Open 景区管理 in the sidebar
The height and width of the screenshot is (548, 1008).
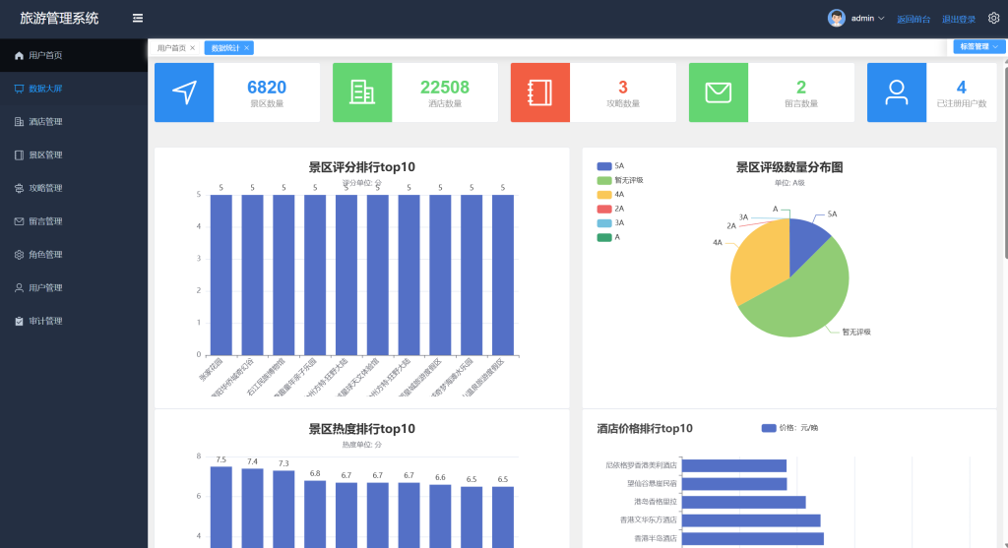coord(73,154)
